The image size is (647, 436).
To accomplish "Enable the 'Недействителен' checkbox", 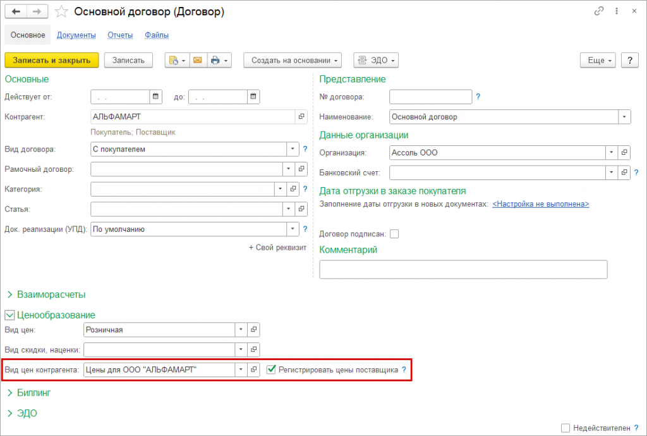I will 565,428.
